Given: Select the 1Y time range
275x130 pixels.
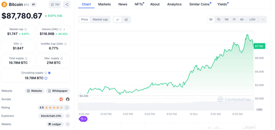Looking at the screenshot, I should [234, 20].
